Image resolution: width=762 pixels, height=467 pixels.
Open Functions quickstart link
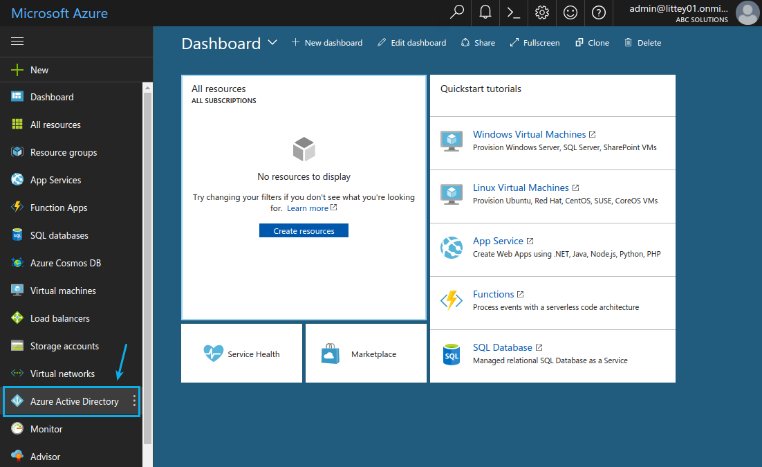pos(493,294)
